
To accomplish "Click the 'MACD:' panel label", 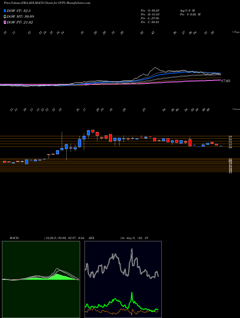I will [14, 238].
